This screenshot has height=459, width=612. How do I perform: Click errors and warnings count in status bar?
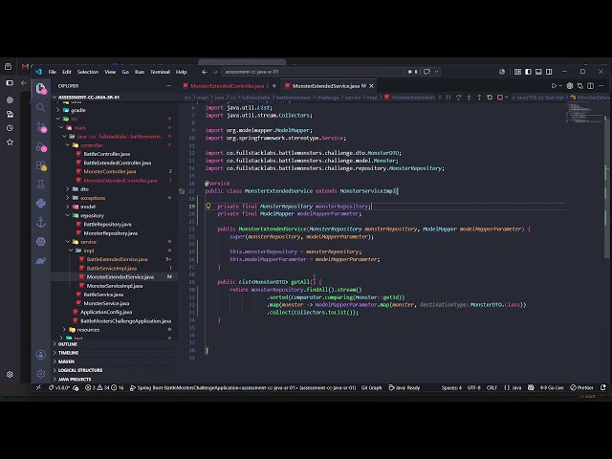click(x=104, y=387)
